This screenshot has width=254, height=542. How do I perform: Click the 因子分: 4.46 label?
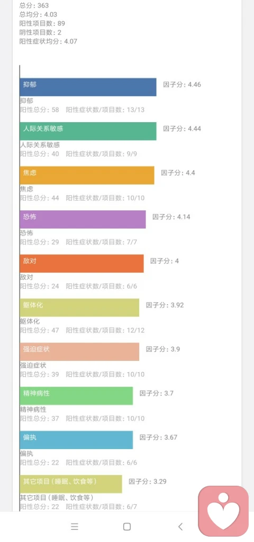coord(182,85)
